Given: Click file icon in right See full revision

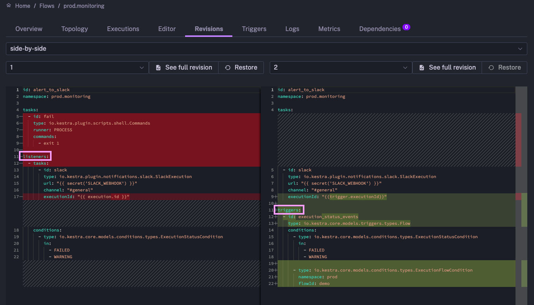Looking at the screenshot, I should (422, 68).
